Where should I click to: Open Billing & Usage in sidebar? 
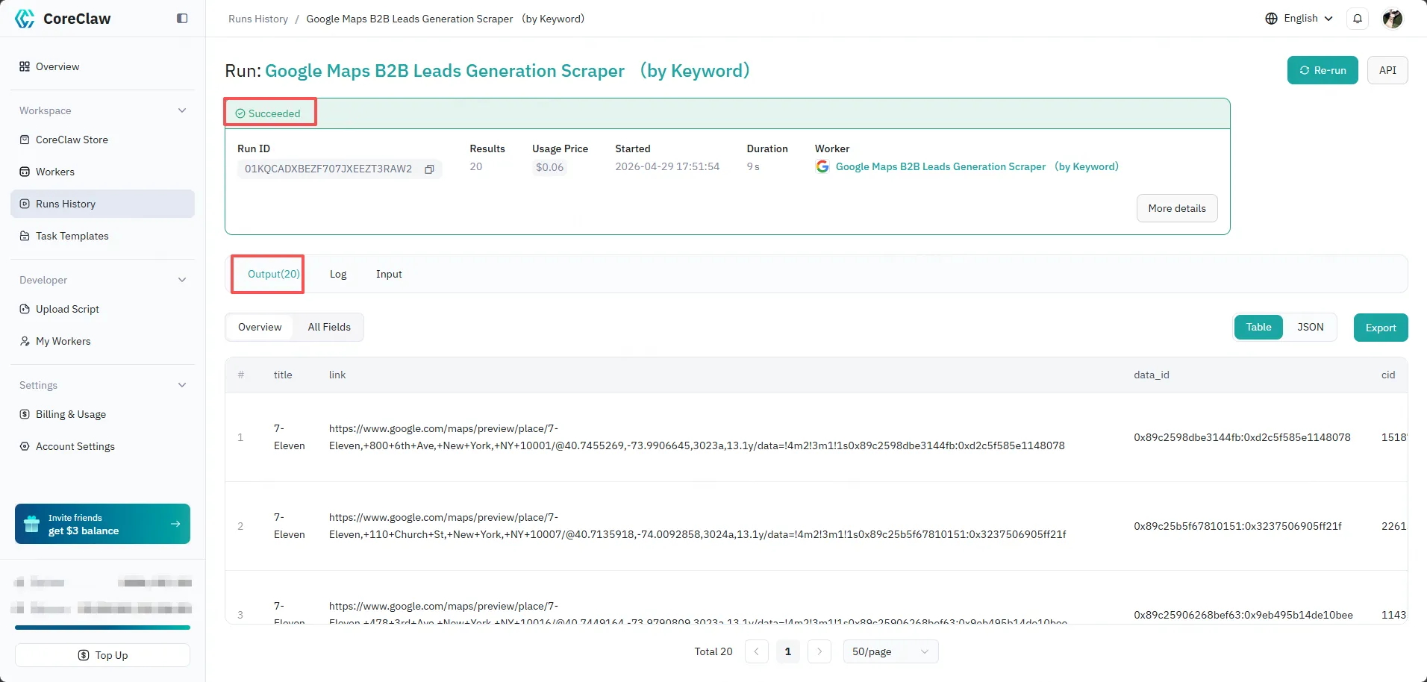pos(102,414)
